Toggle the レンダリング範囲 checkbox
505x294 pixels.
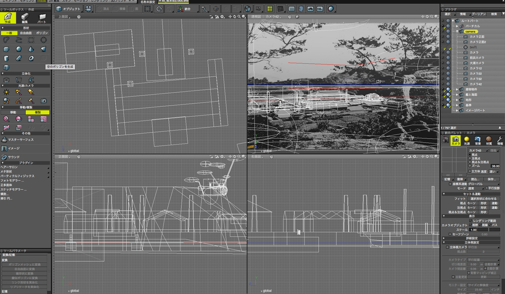(x=470, y=220)
